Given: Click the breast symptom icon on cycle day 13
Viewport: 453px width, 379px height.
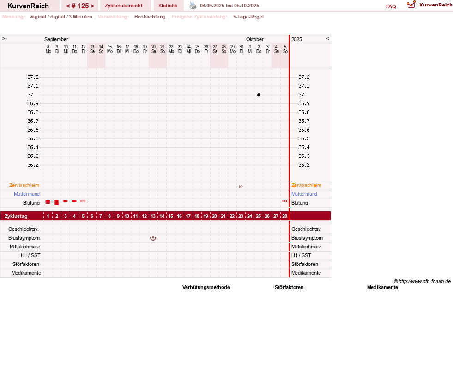Looking at the screenshot, I should pos(153,238).
